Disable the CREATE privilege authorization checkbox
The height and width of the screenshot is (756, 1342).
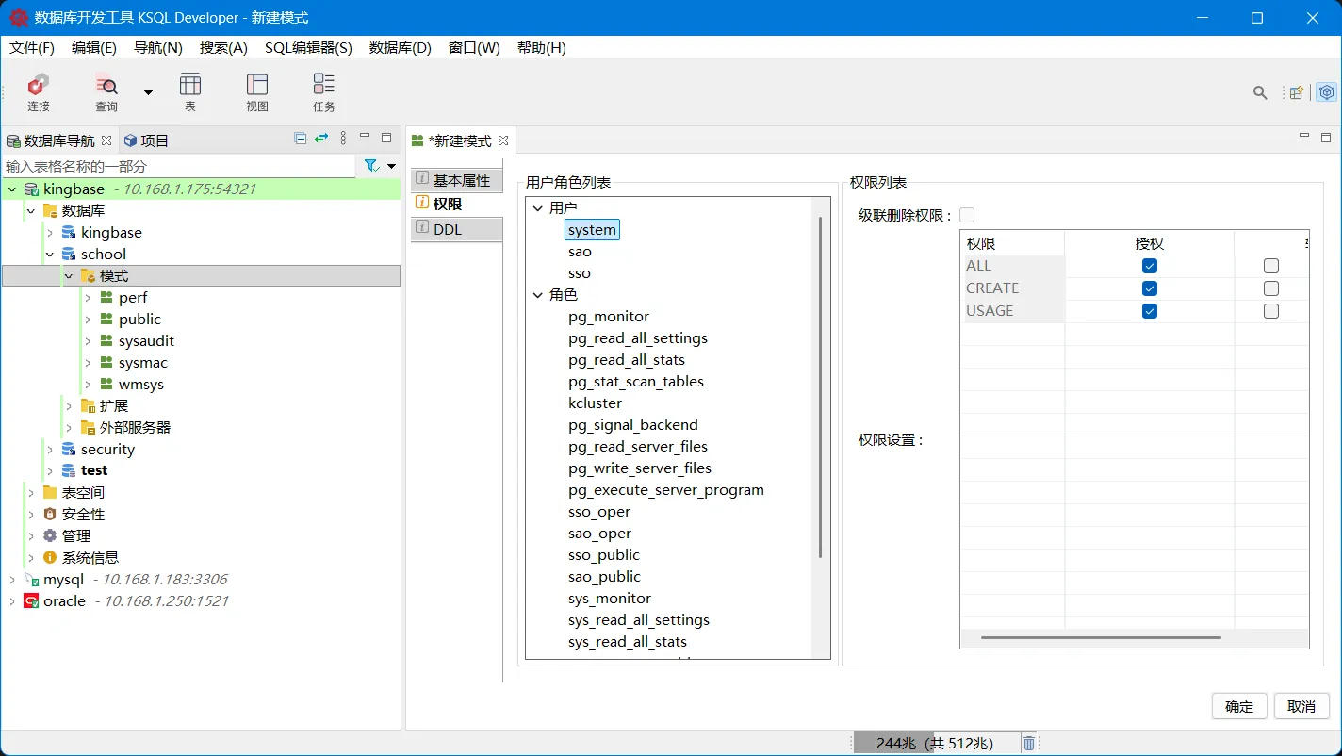(1149, 288)
